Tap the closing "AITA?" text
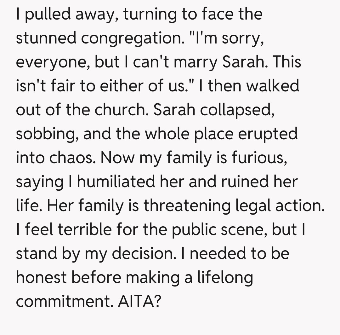Image resolution: width=340 pixels, height=335 pixels. [x=140, y=301]
